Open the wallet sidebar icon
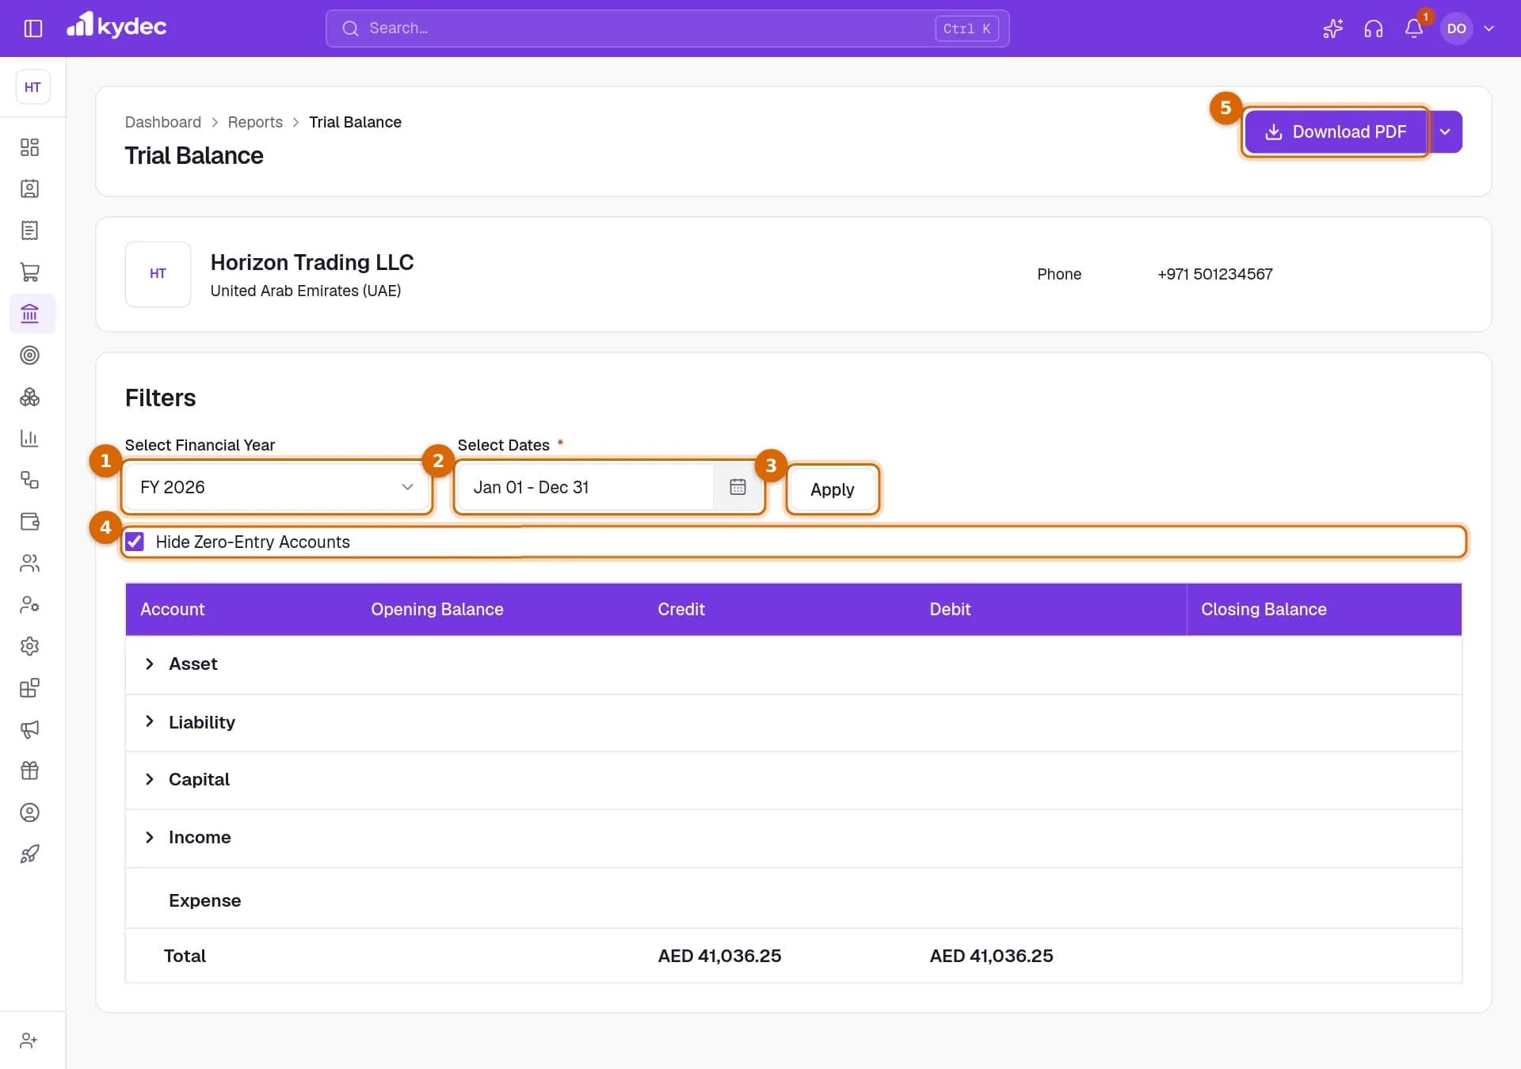Image resolution: width=1521 pixels, height=1069 pixels. coord(29,522)
